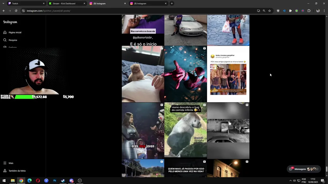Click the $3,700 goal amount on overlay

(x=68, y=97)
